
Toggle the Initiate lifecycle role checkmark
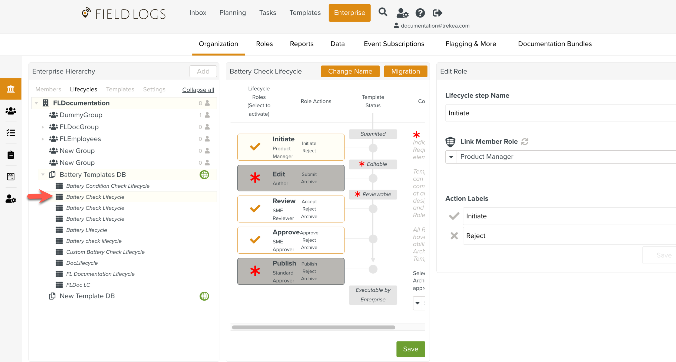255,147
